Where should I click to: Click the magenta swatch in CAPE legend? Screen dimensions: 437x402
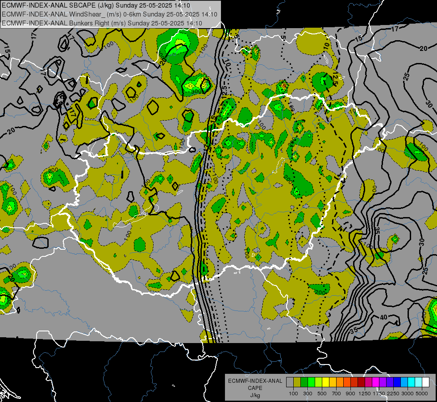[x=375, y=382]
